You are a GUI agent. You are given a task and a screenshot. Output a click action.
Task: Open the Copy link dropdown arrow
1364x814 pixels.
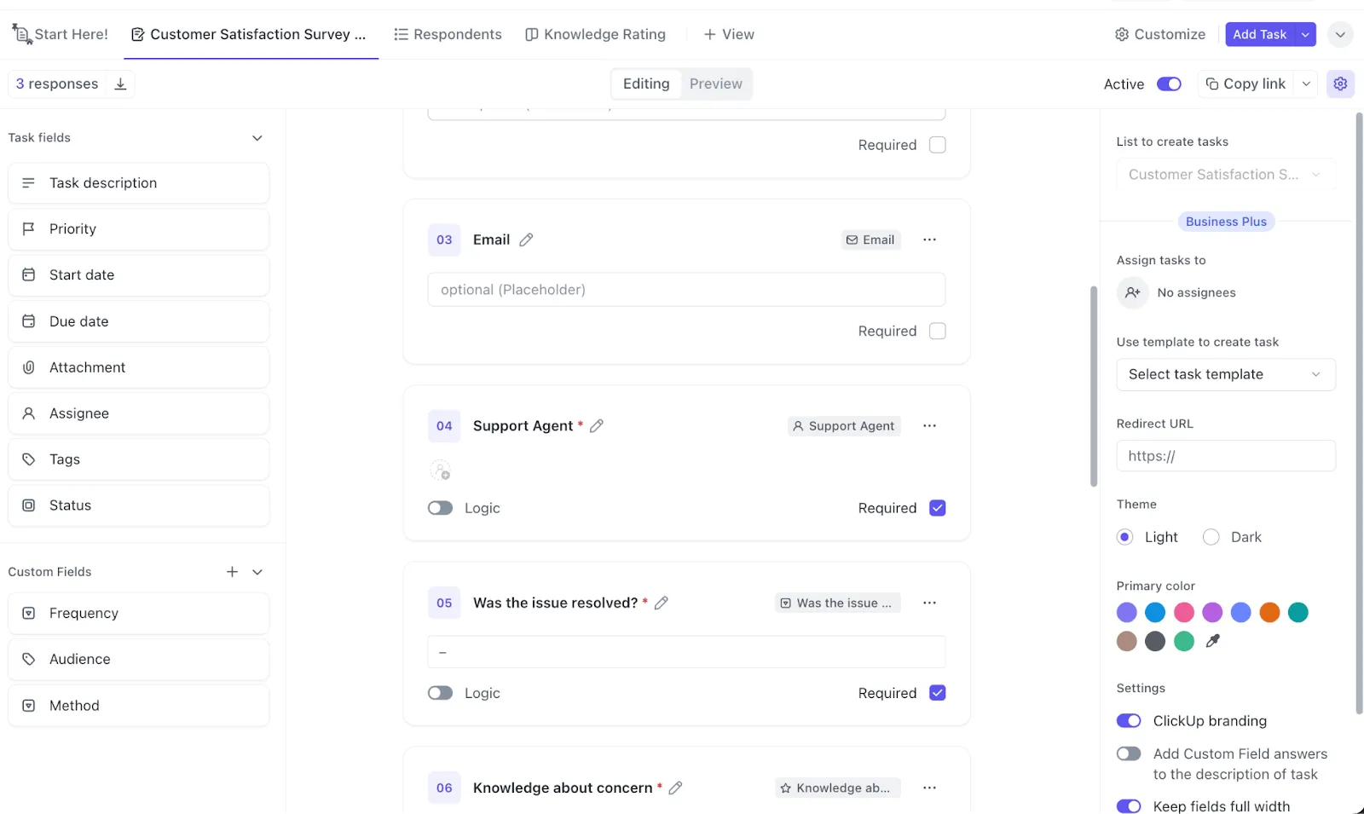1306,84
